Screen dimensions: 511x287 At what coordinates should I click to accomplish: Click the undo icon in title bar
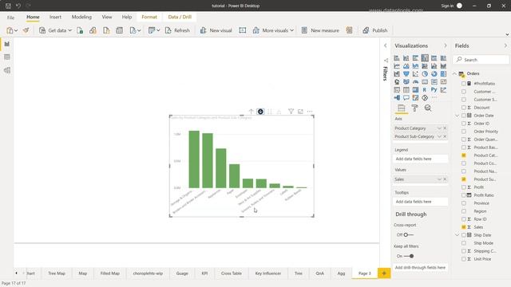[18, 6]
